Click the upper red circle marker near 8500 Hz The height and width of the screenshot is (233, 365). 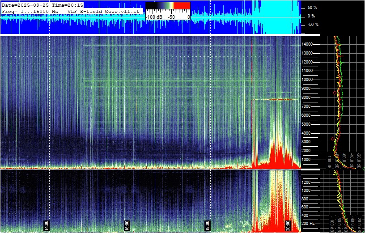click(335, 93)
